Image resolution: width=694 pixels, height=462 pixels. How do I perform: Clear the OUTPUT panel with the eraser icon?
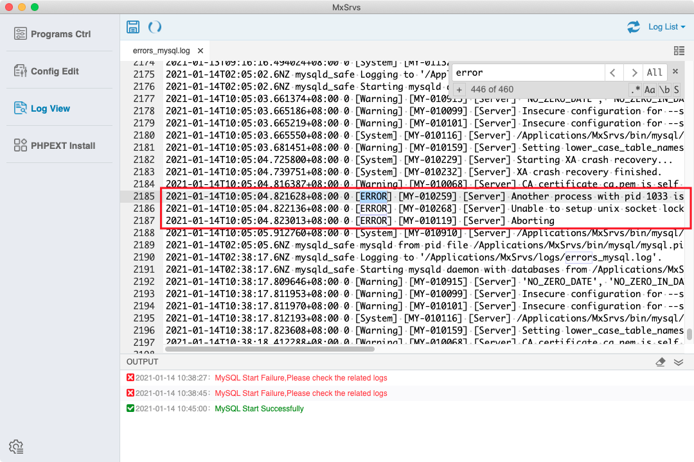click(x=661, y=361)
